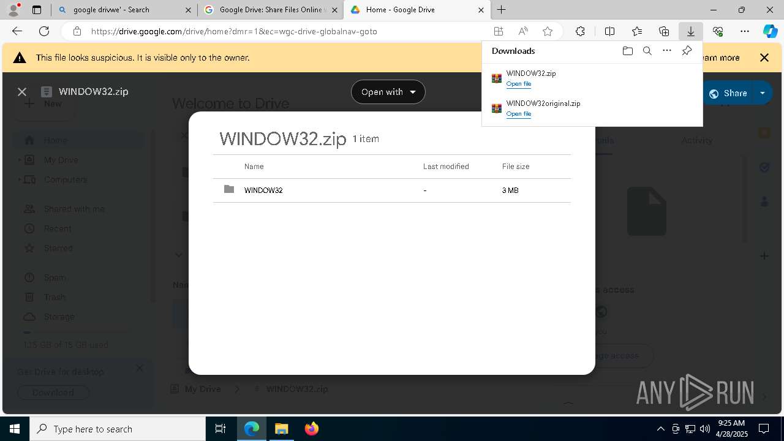
Task: Open the volume control in tray
Action: pos(704,429)
